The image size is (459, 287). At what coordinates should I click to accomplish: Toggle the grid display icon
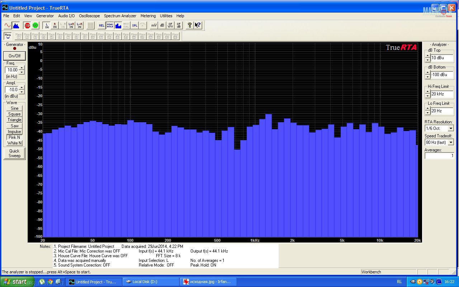(x=91, y=25)
